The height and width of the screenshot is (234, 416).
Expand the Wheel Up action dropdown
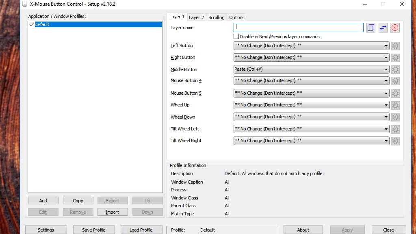311,105
